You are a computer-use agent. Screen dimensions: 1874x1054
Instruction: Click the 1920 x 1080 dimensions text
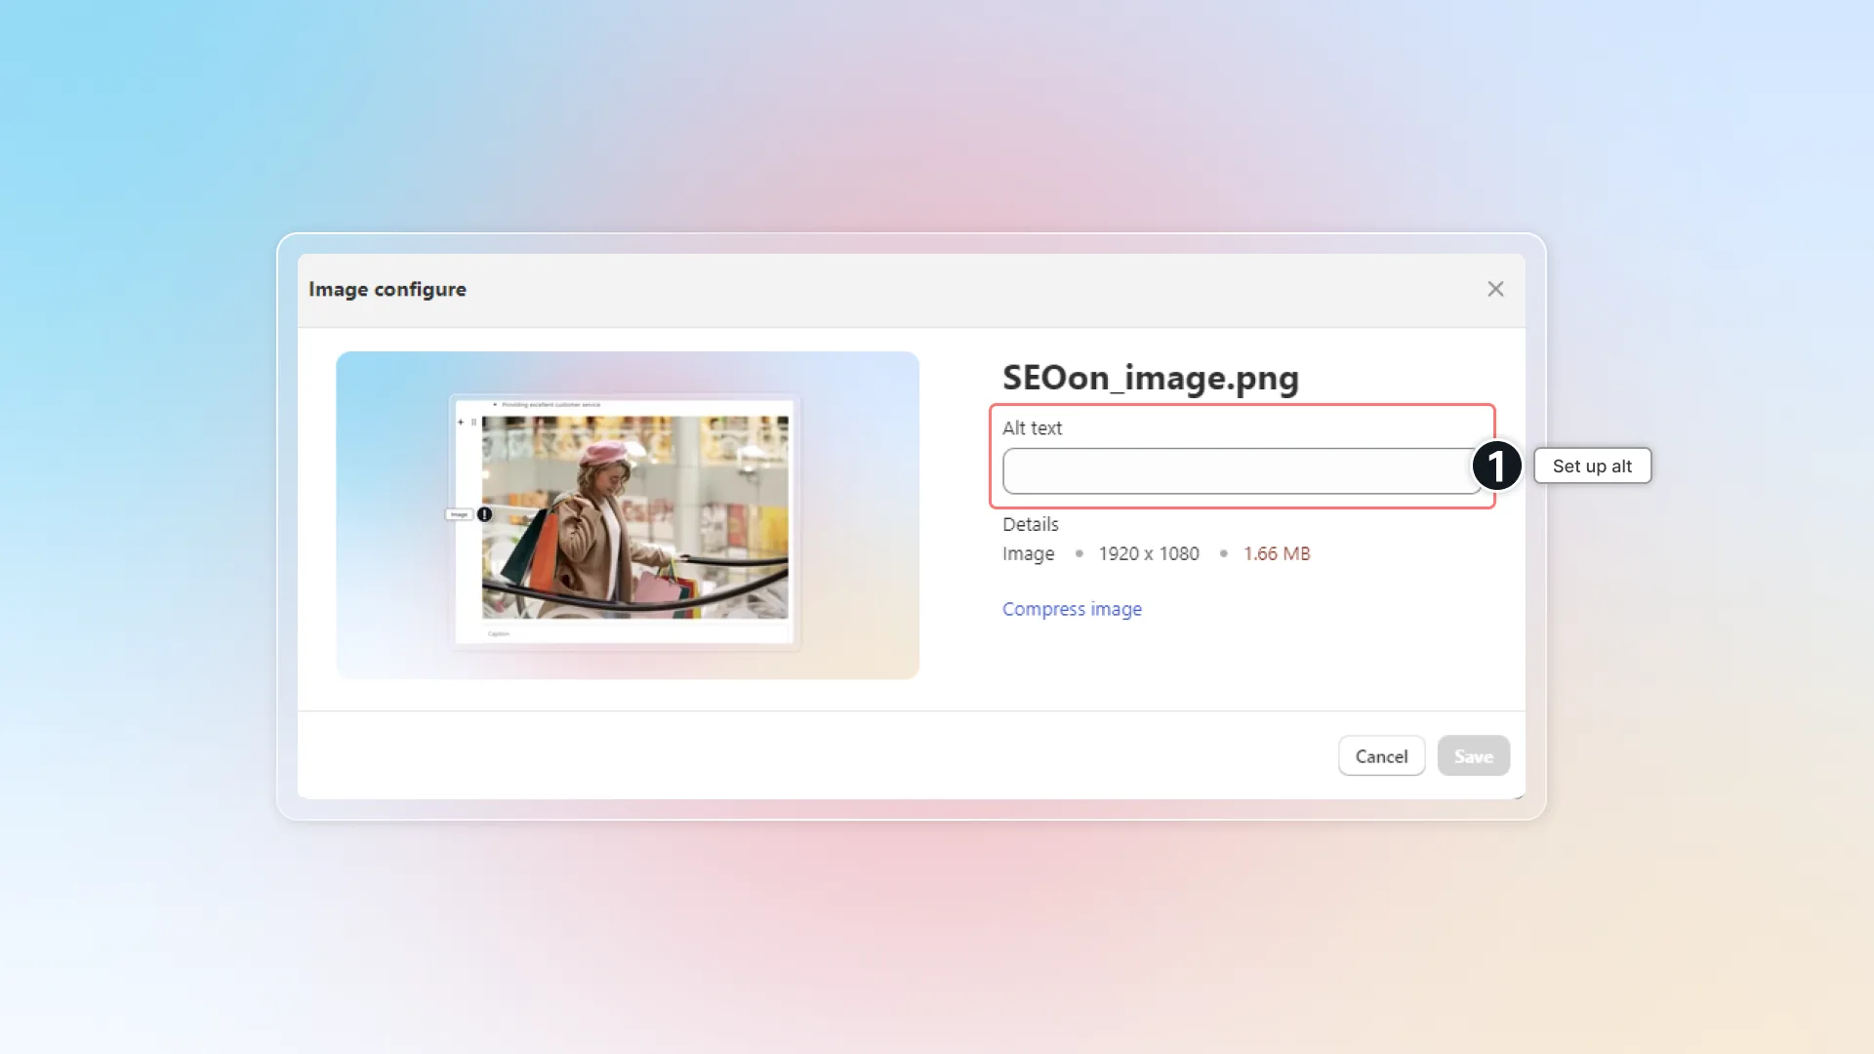(x=1149, y=553)
